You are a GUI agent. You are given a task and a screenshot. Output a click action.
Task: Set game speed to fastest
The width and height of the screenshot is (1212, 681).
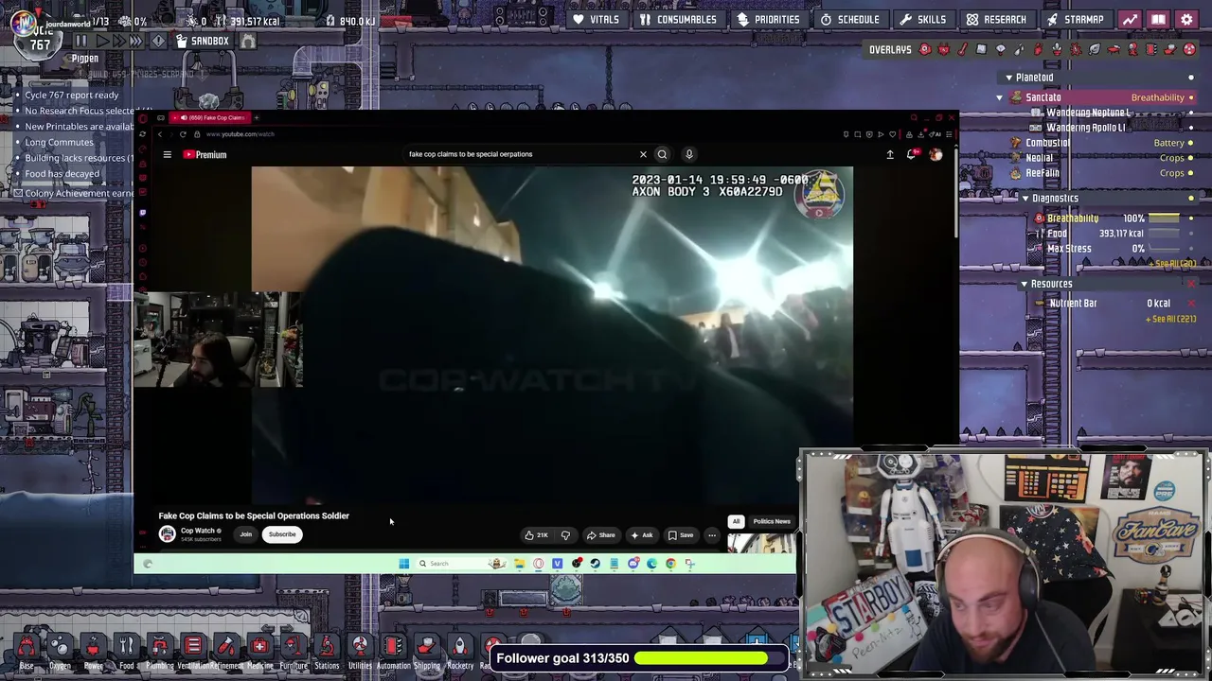[135, 41]
